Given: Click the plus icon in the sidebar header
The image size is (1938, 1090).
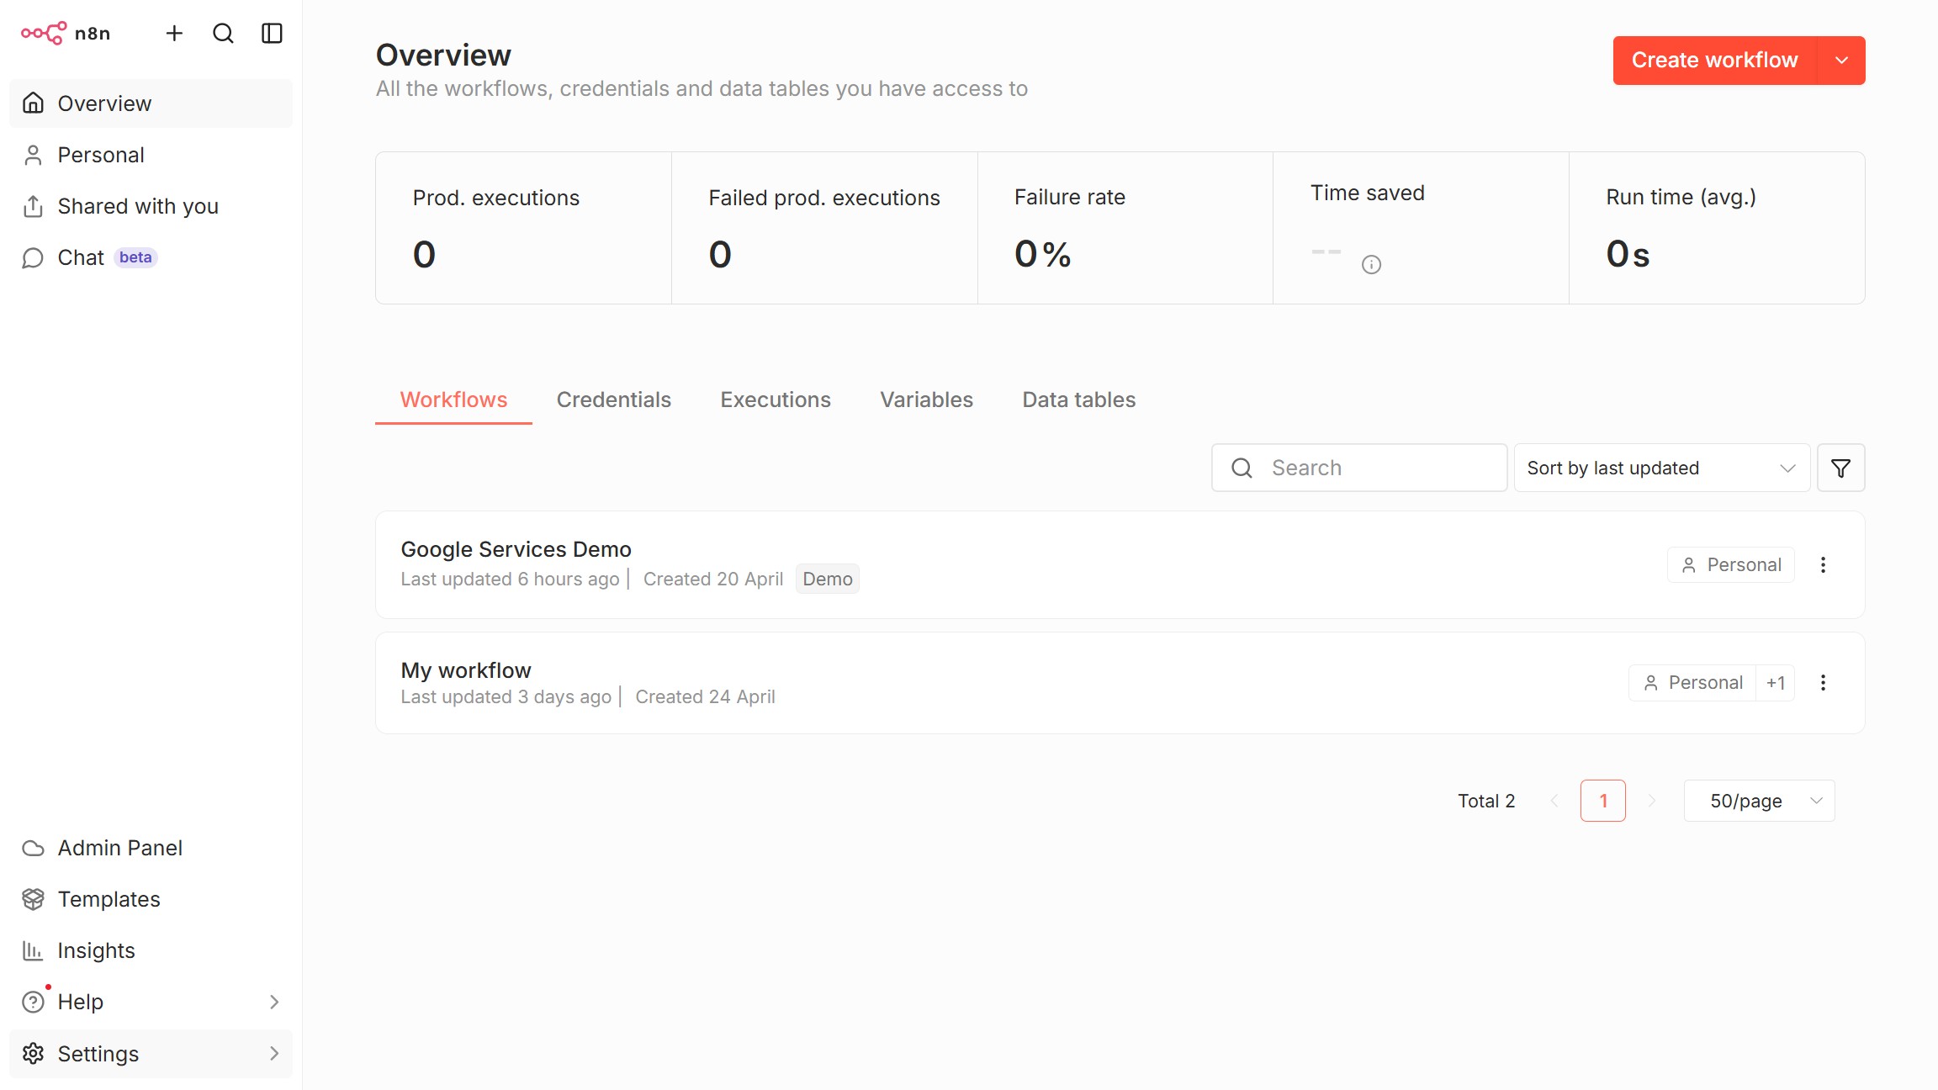Looking at the screenshot, I should click(x=174, y=33).
